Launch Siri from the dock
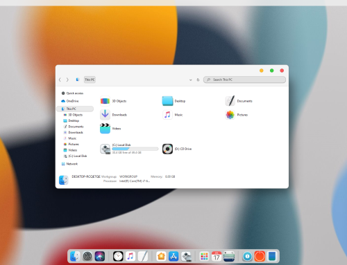Image resolution: width=347 pixels, height=265 pixels. pyautogui.click(x=100, y=256)
